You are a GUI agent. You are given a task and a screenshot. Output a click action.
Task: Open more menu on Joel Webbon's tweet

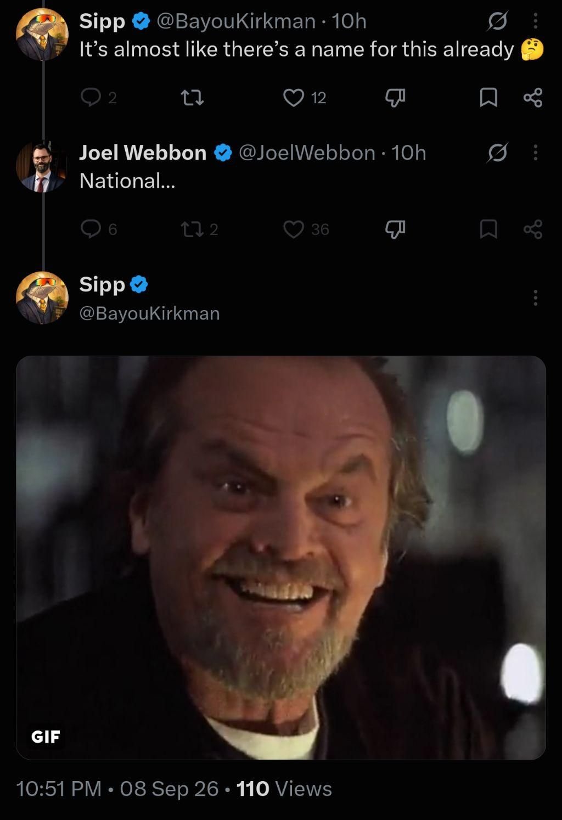(x=536, y=153)
